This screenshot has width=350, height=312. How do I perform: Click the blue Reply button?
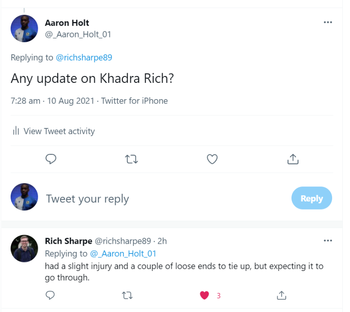click(x=312, y=198)
